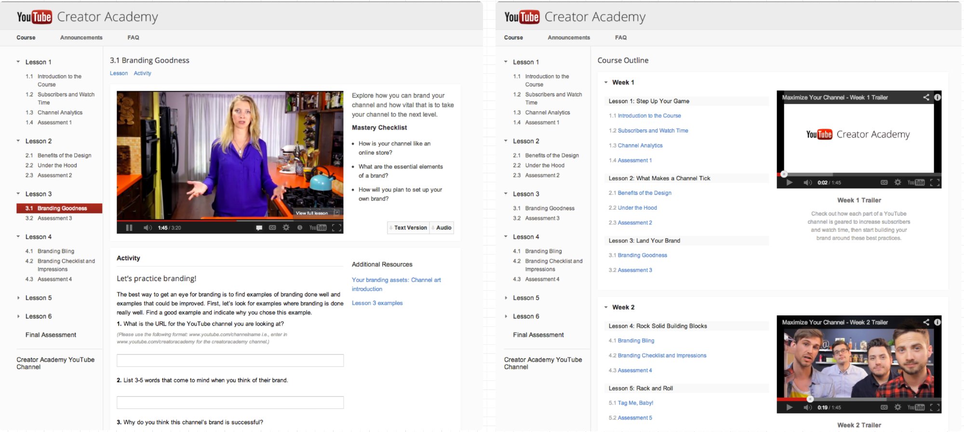Select 3.1 Branding Goodness in left sidebar
This screenshot has height=432, width=964.
[59, 208]
